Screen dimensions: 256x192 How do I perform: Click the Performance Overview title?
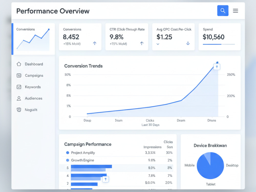click(53, 11)
